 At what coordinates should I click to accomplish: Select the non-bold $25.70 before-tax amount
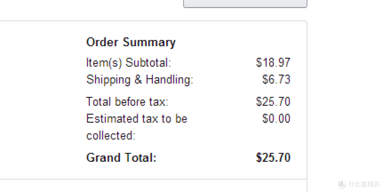[x=273, y=102]
